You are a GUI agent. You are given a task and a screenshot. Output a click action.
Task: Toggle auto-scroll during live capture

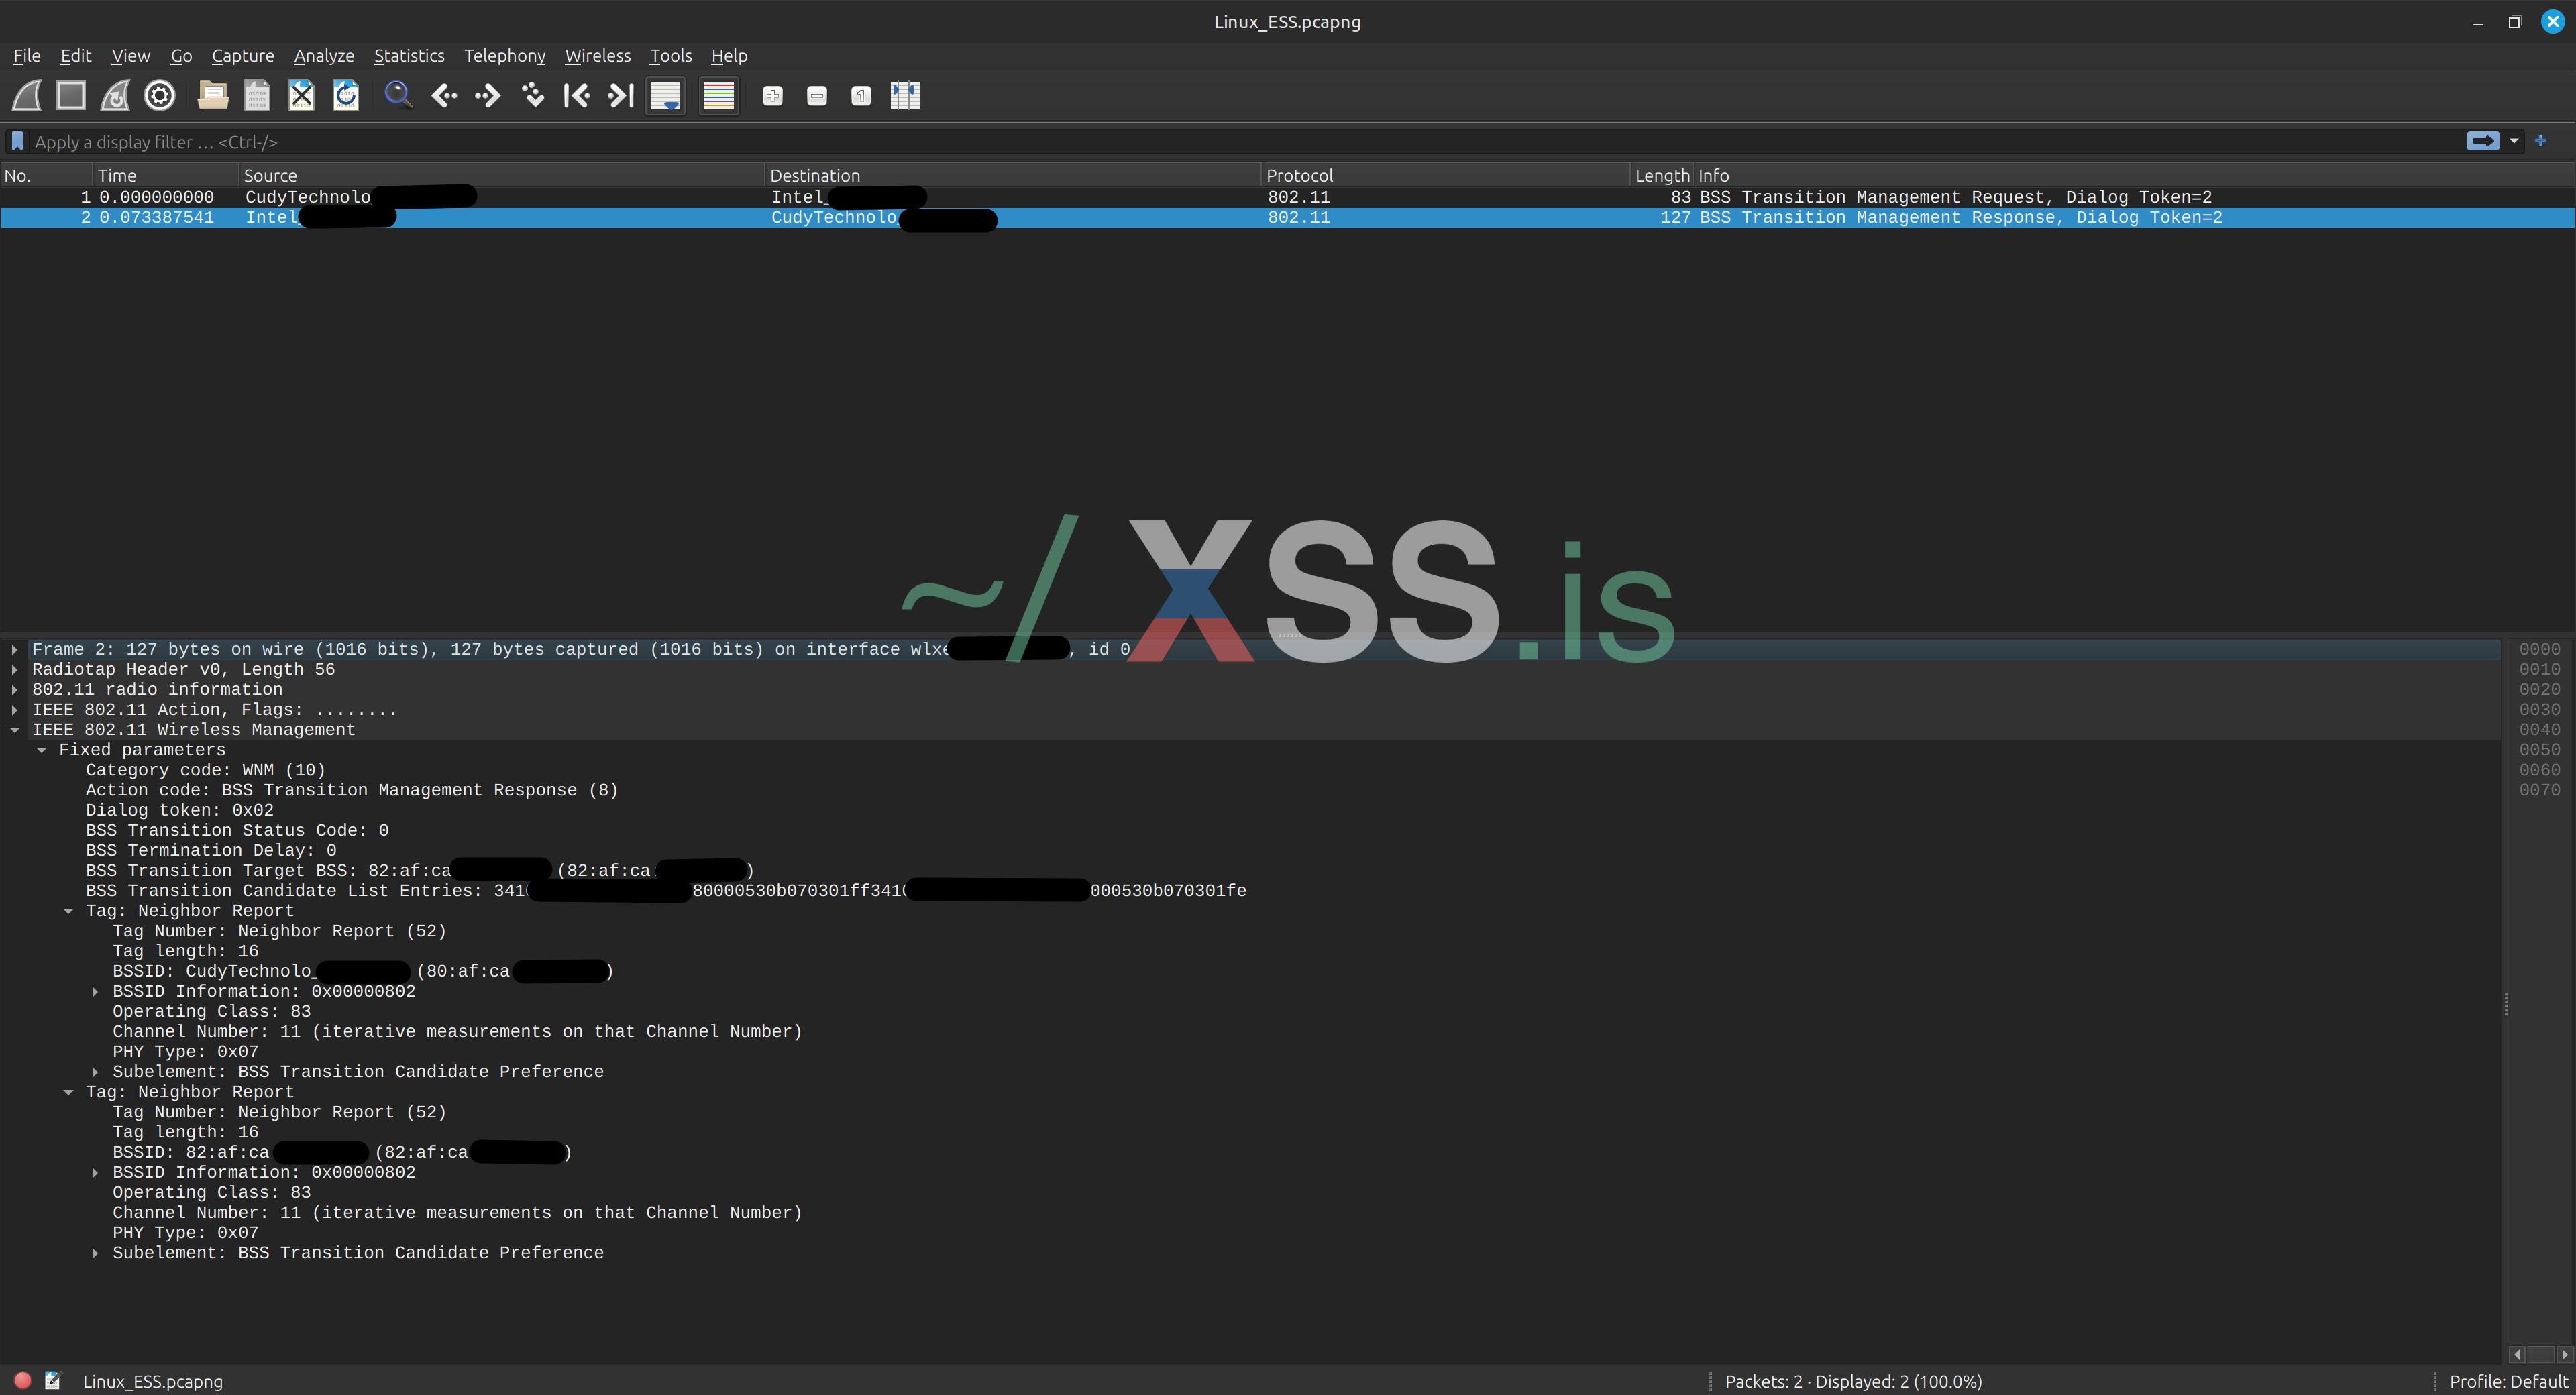pyautogui.click(x=665, y=96)
